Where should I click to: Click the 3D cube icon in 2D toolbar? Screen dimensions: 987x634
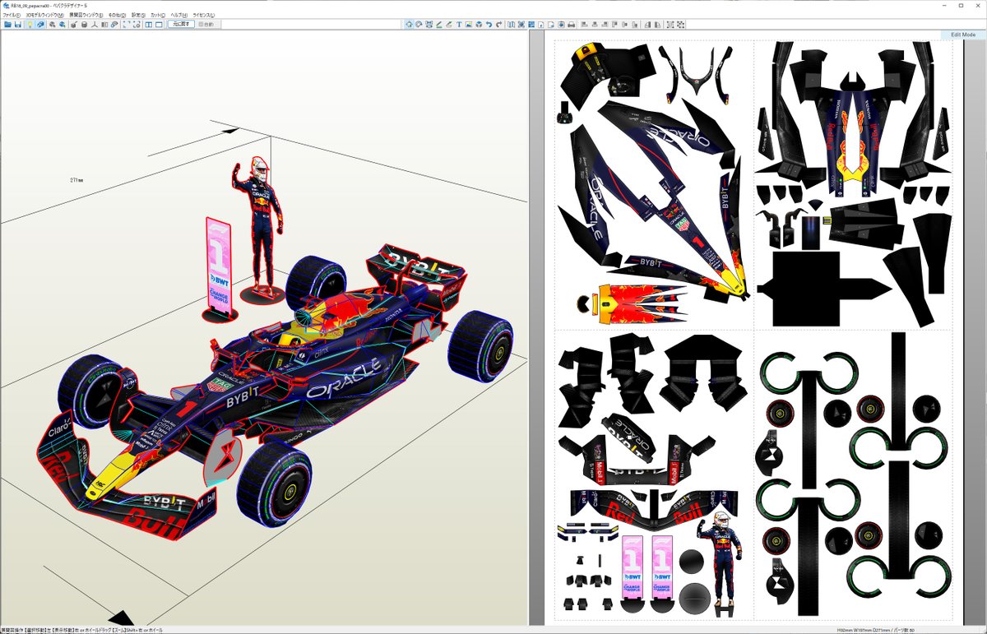click(479, 25)
